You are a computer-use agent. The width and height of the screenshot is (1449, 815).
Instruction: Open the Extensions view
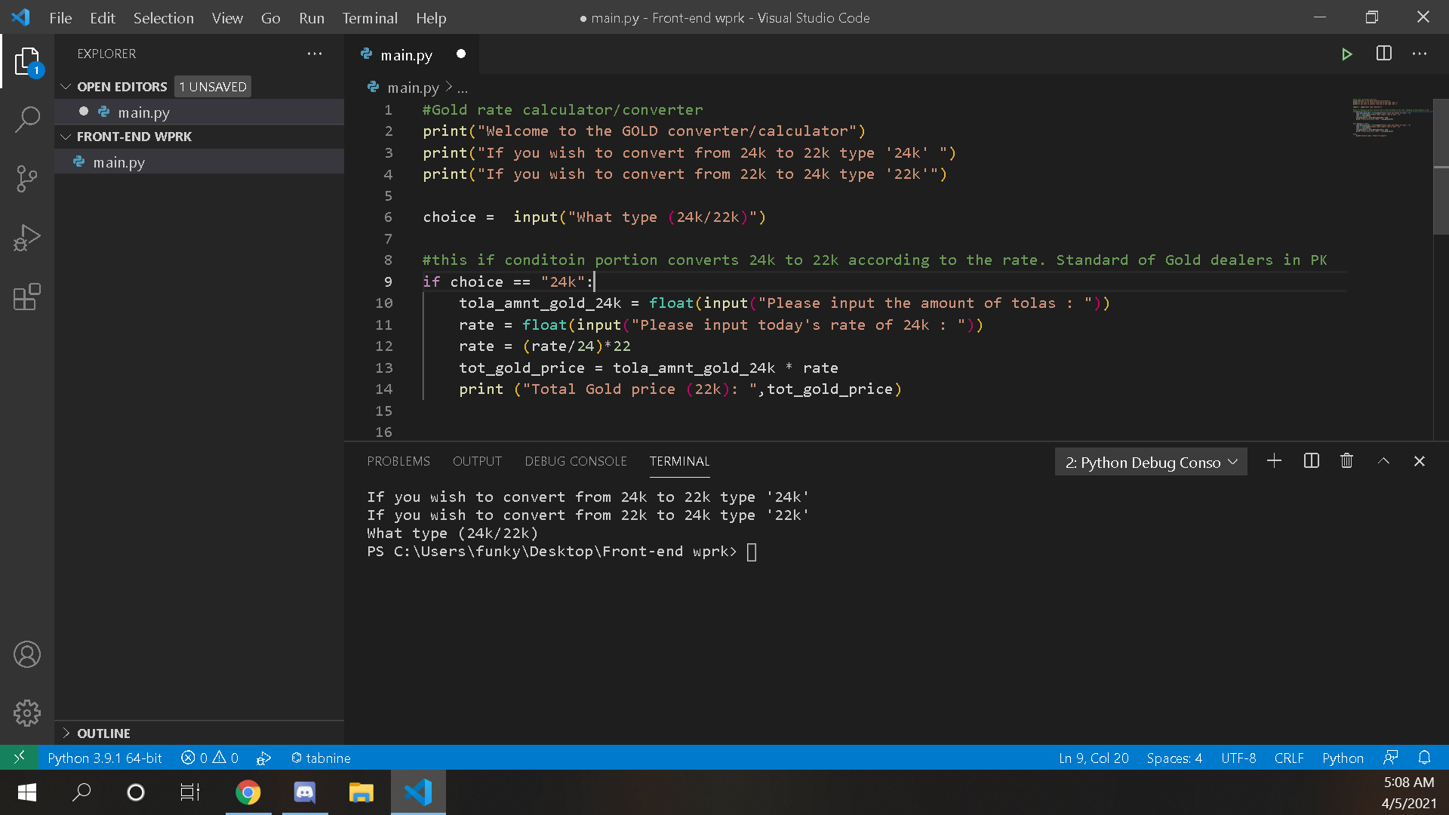[x=27, y=297]
